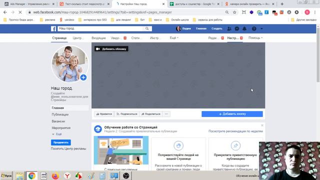Open Chrome from the taskbar
Image resolution: width=320 pixels, height=180 pixels.
(x=31, y=175)
